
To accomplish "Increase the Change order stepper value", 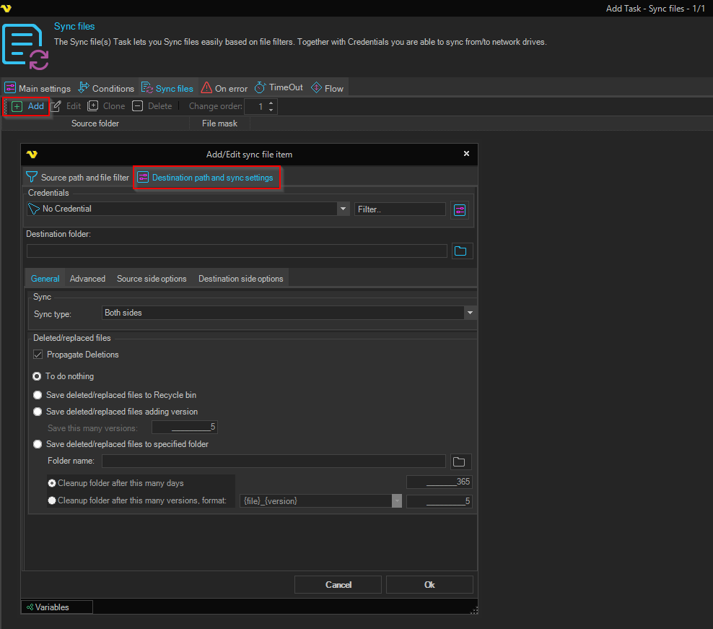I will tap(271, 103).
